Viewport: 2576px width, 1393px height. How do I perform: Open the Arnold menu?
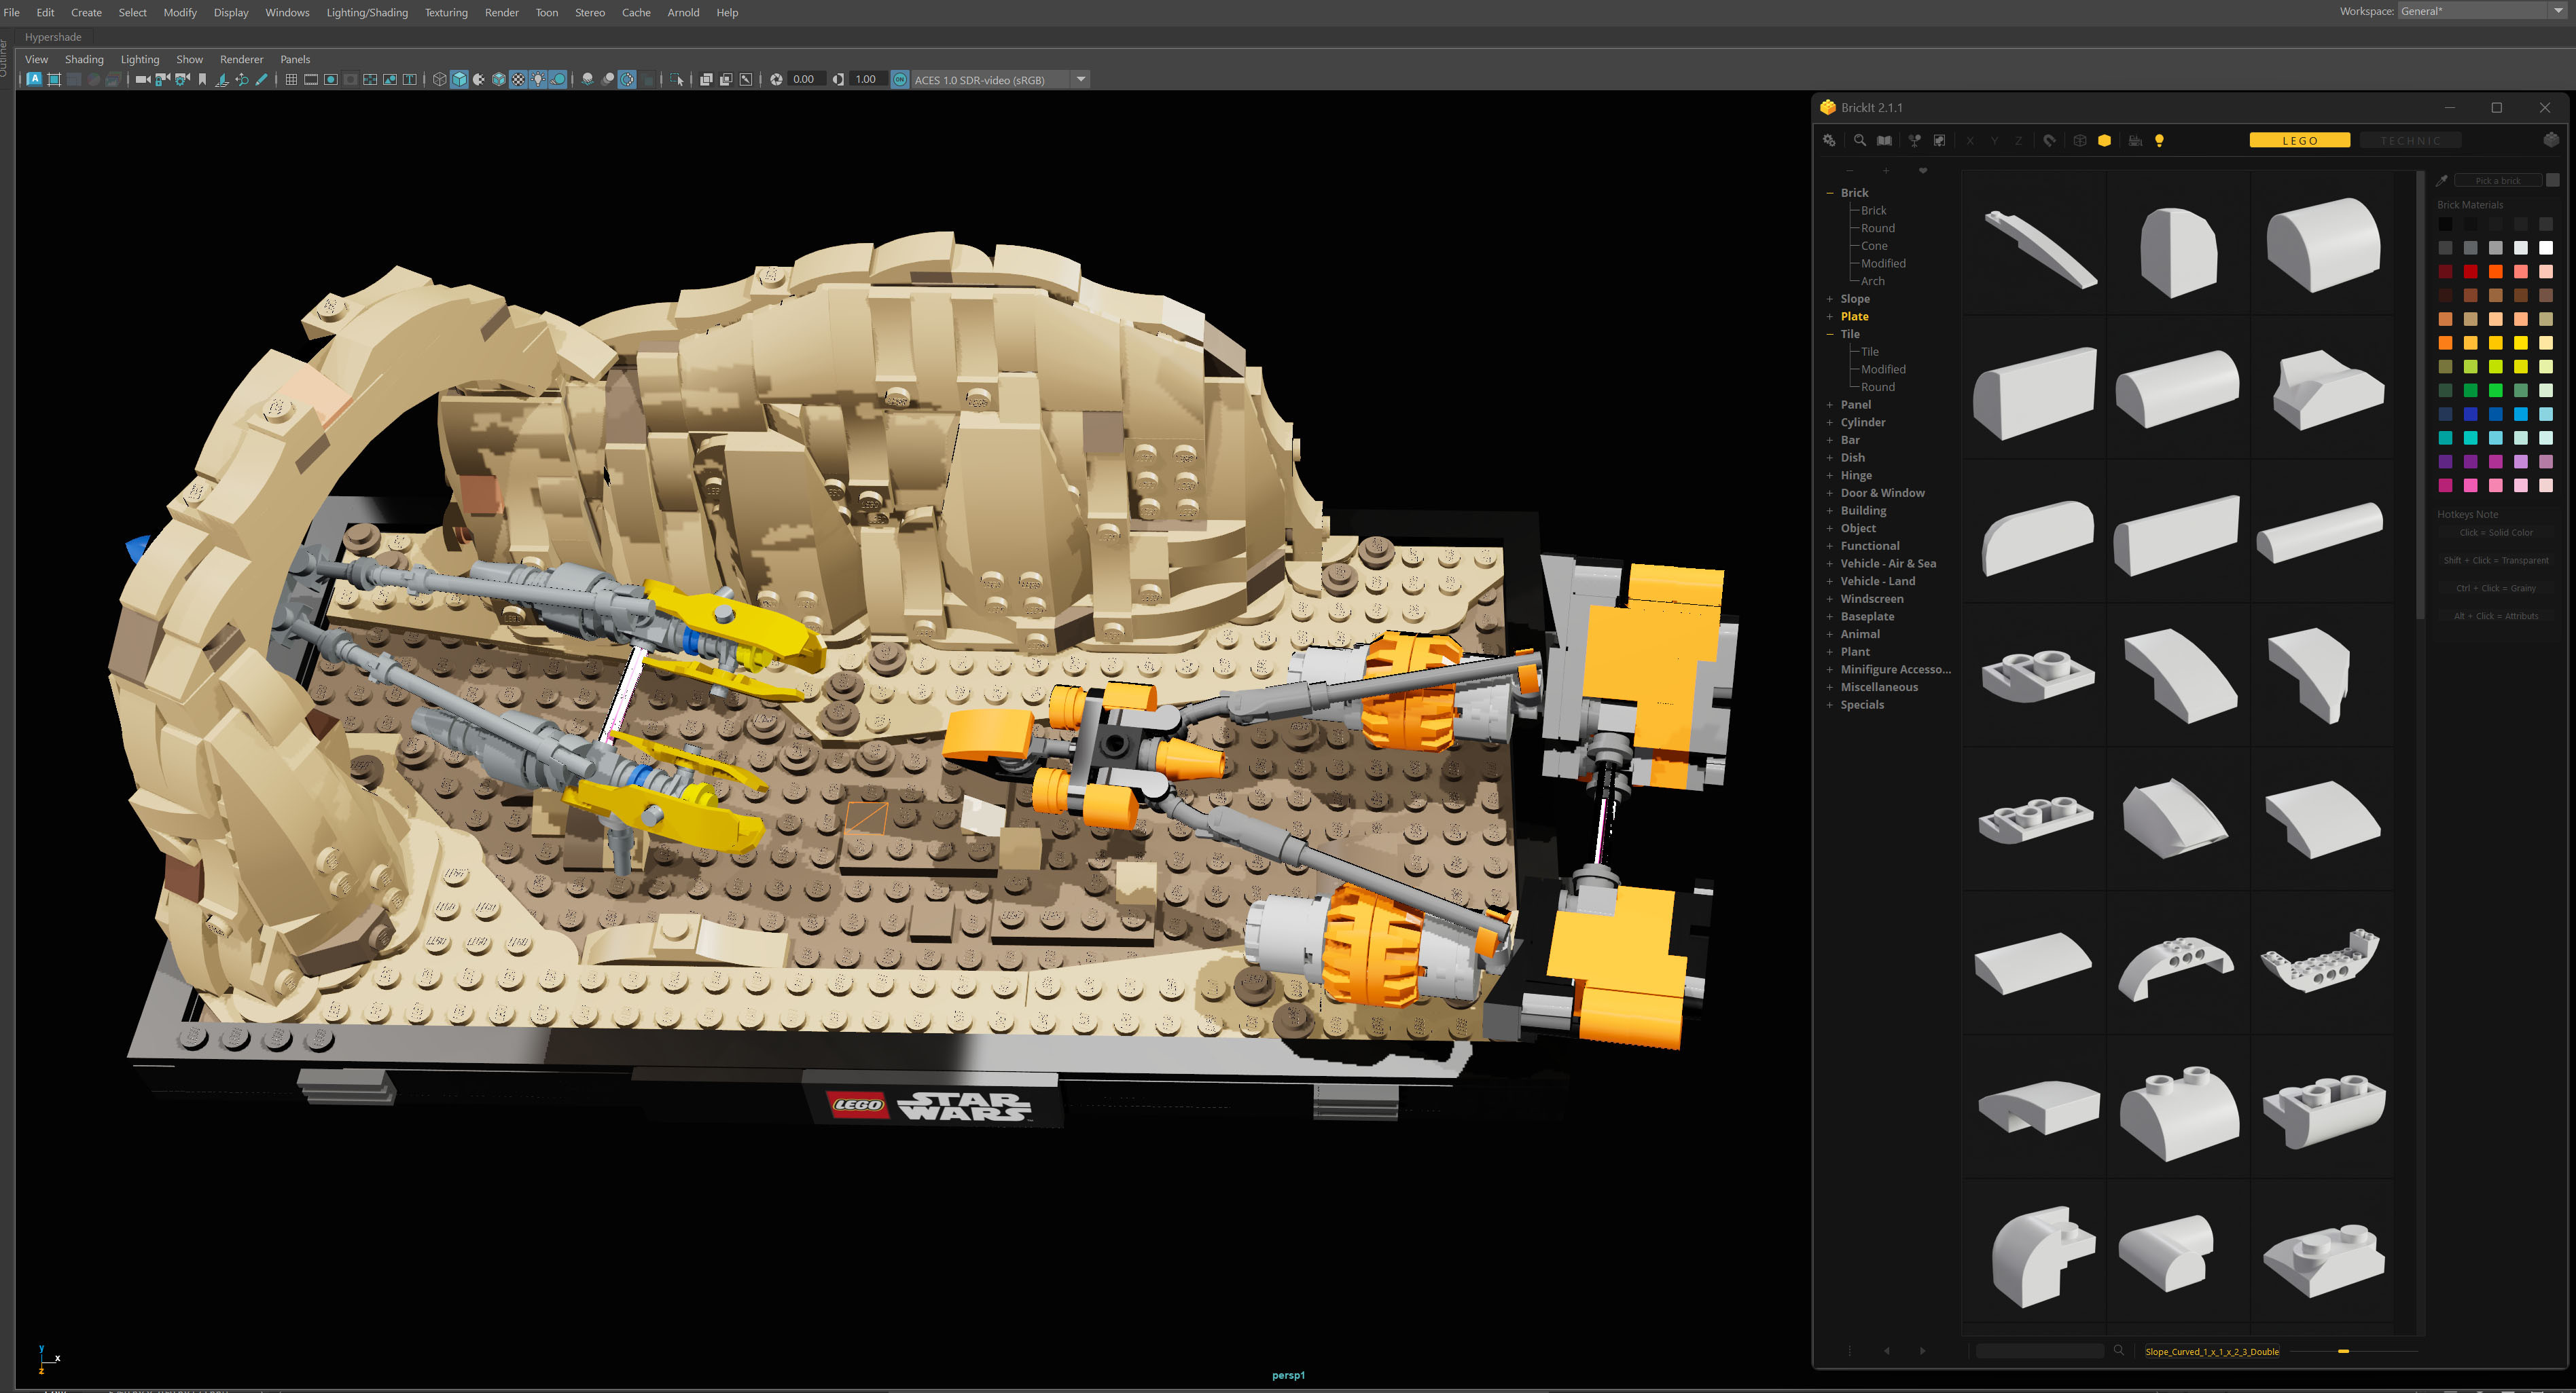tap(683, 12)
